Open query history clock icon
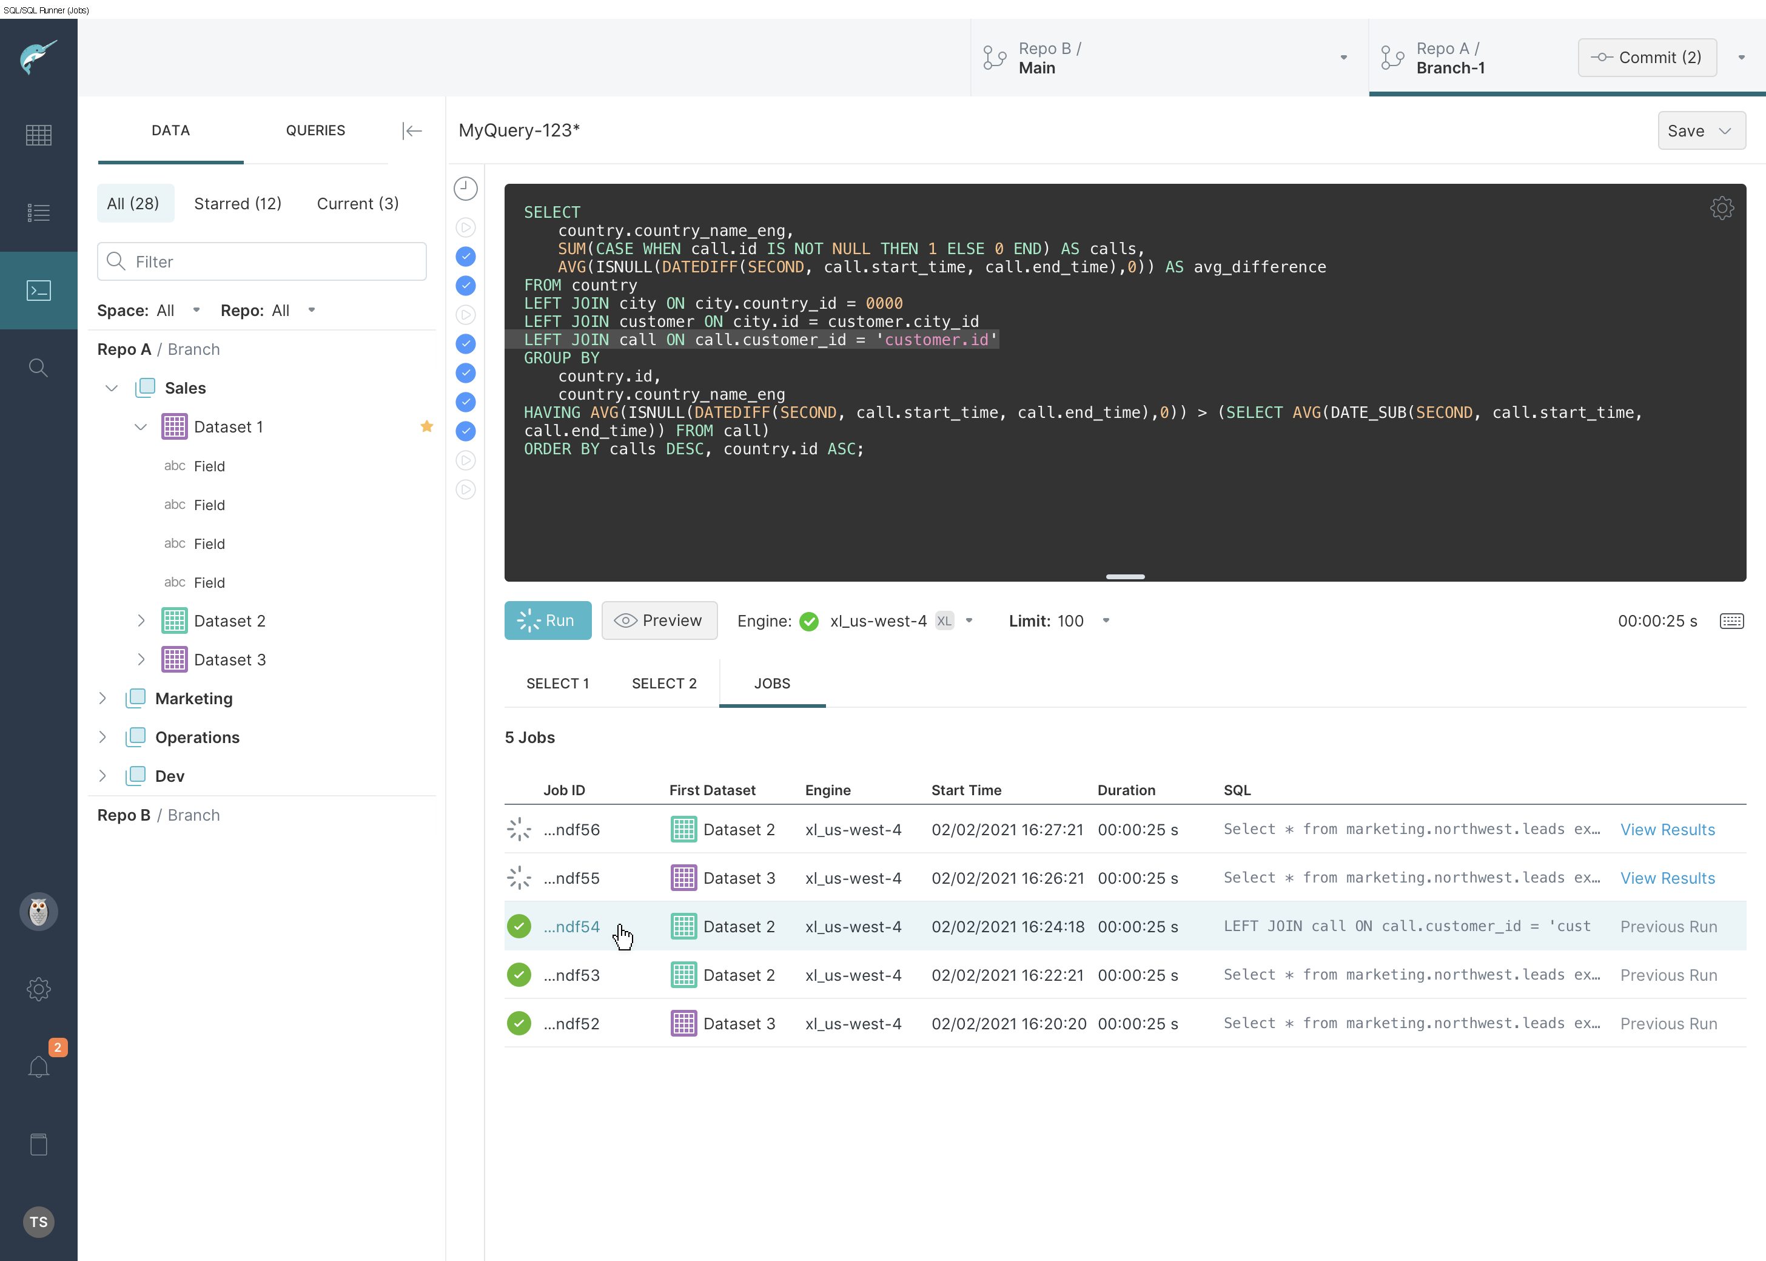Image resolution: width=1766 pixels, height=1261 pixels. tap(465, 189)
